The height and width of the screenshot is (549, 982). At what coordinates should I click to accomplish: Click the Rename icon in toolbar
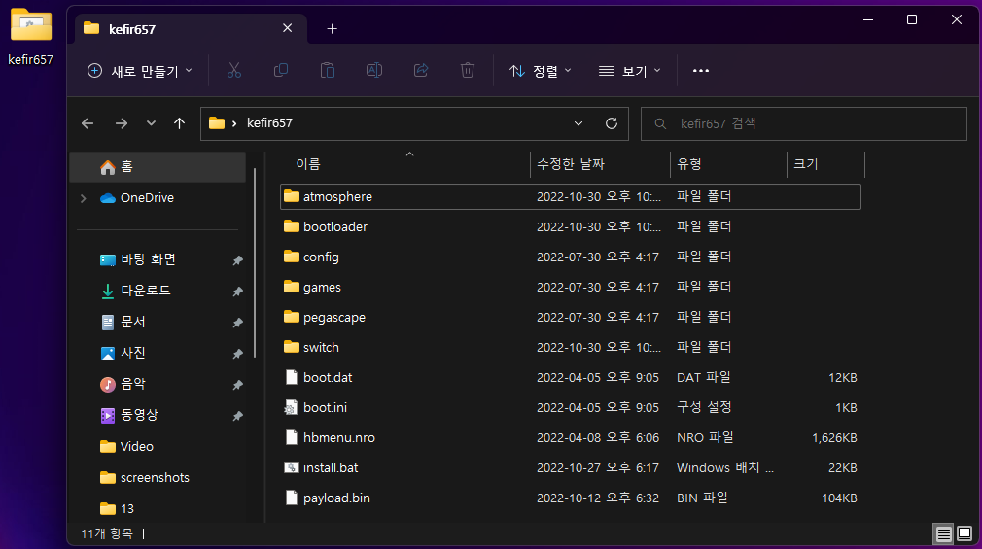[x=374, y=71]
